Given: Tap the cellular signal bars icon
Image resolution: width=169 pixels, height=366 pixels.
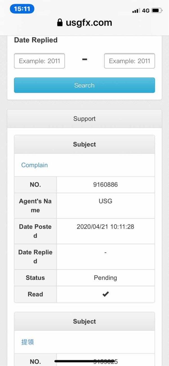Looking at the screenshot, I should click(136, 11).
